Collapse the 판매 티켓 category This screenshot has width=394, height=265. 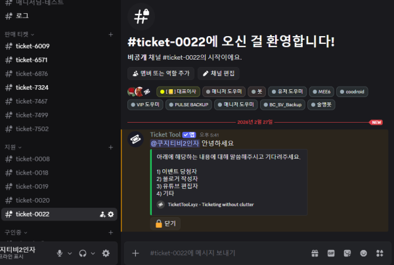[x=18, y=33]
